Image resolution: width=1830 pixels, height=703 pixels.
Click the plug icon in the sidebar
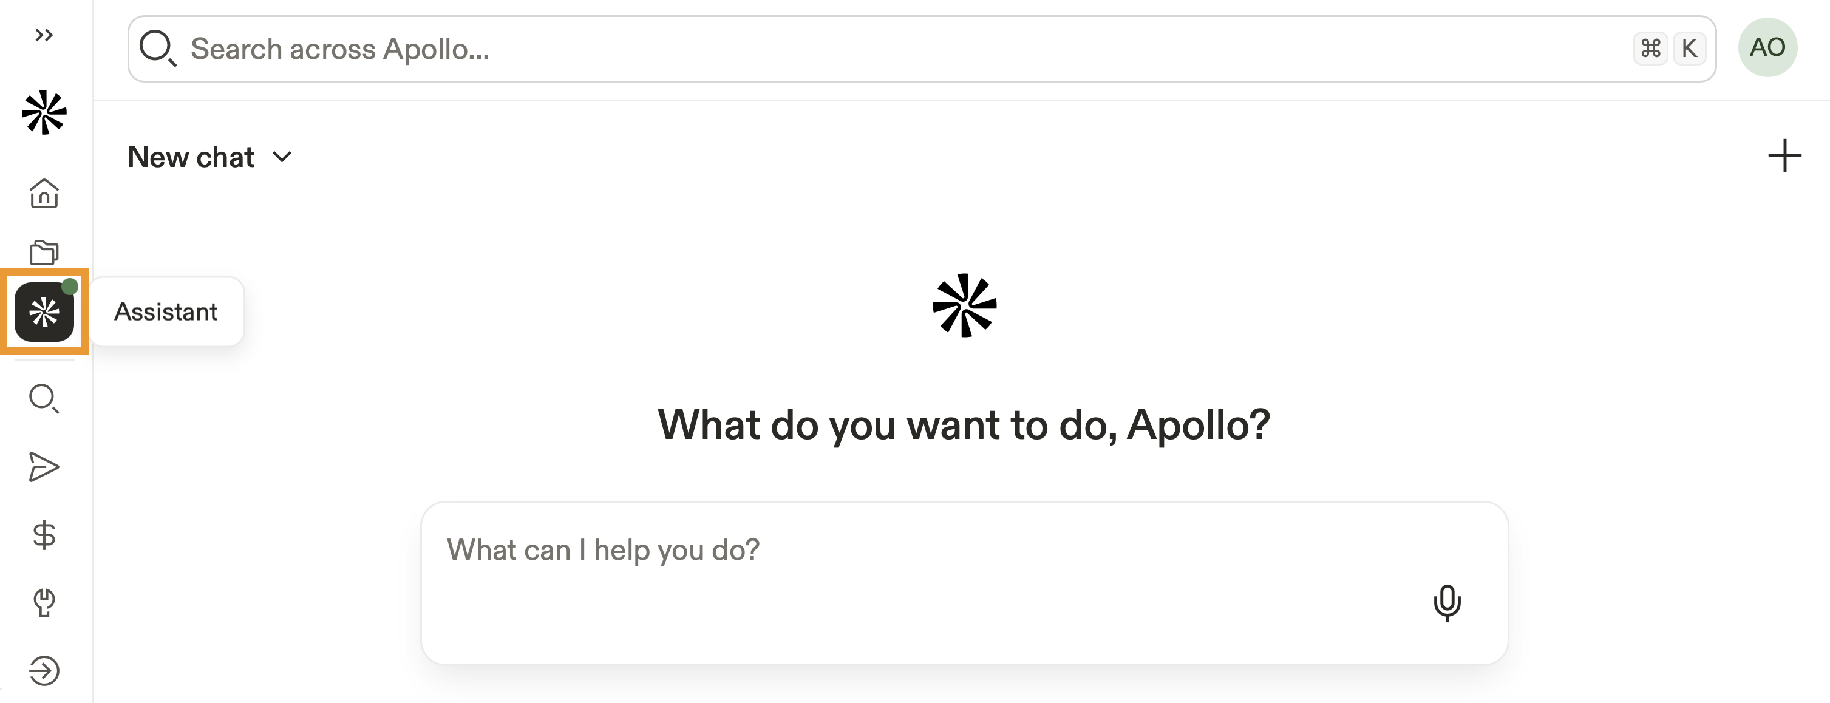point(44,603)
